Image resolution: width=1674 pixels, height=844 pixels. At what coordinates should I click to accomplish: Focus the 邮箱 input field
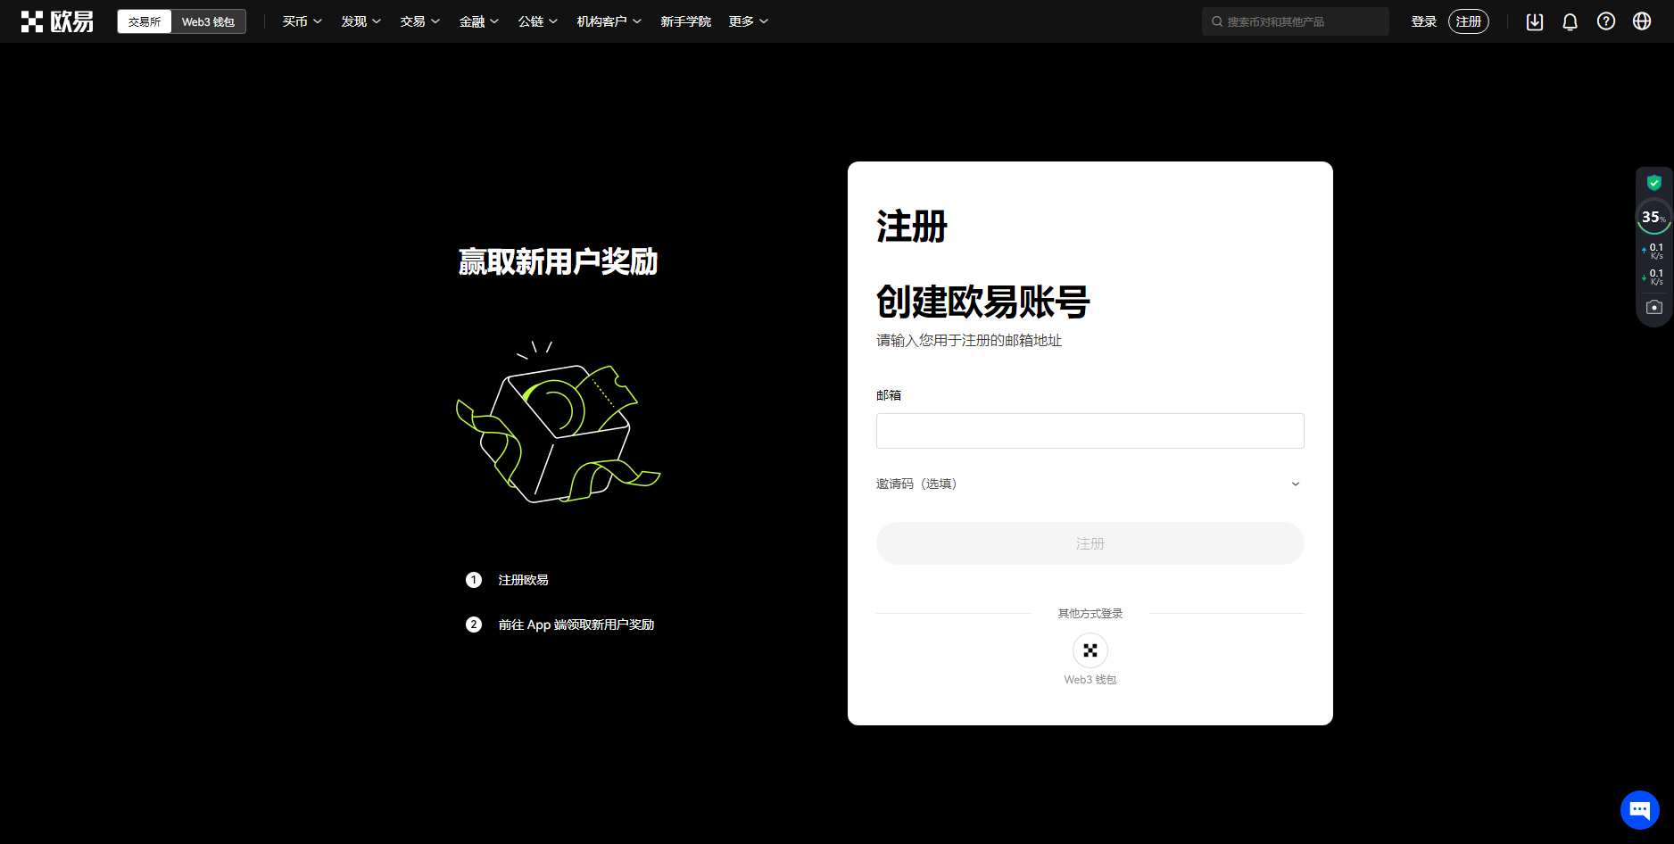(x=1090, y=431)
